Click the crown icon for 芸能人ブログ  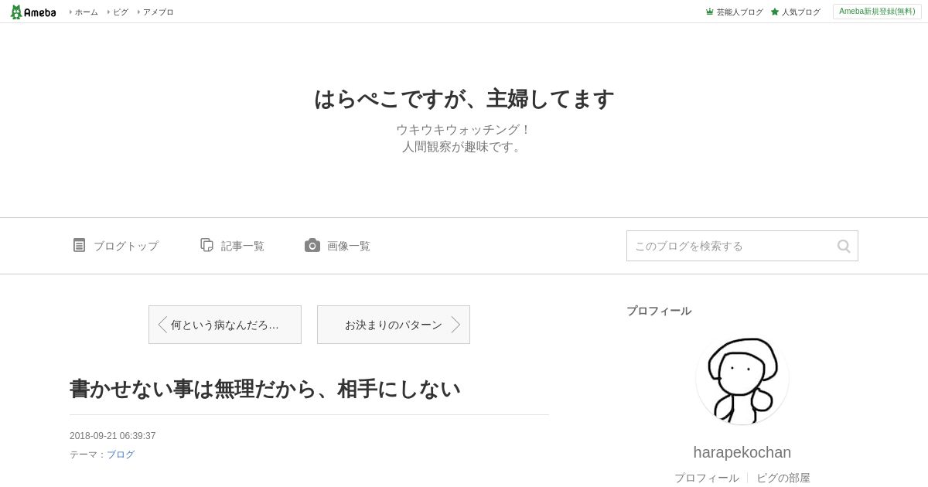tap(709, 12)
